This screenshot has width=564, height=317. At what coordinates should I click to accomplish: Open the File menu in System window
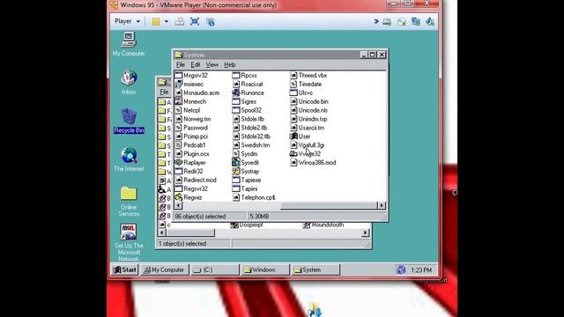pos(180,64)
